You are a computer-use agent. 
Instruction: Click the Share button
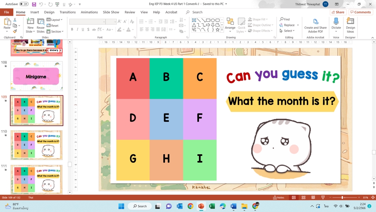click(338, 12)
